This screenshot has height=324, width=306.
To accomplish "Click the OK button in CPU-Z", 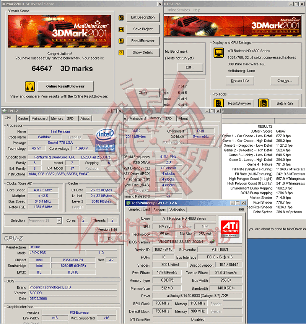I will click(x=110, y=238).
